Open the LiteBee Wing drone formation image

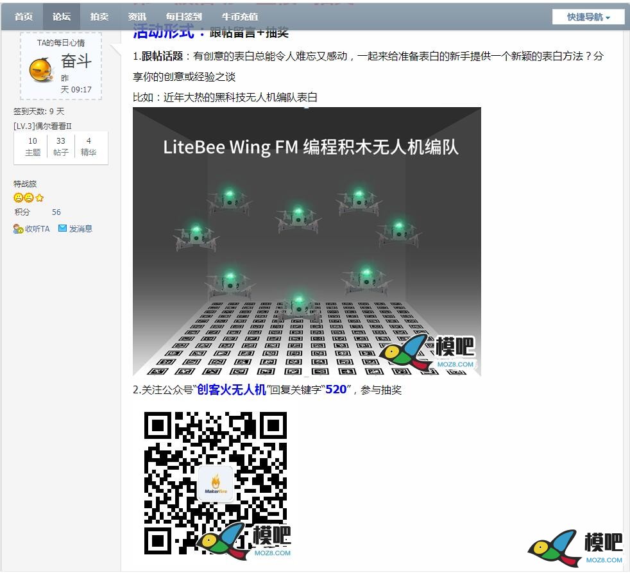[307, 241]
